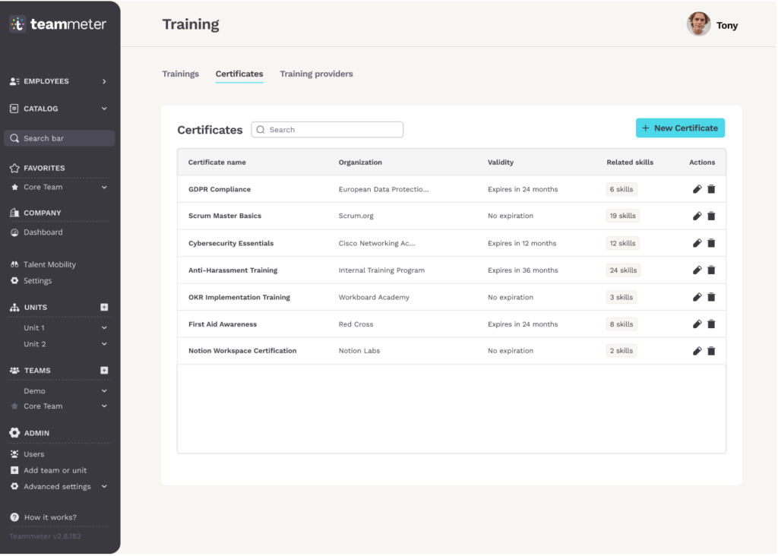Click the plus icon next to UNITS

104,308
